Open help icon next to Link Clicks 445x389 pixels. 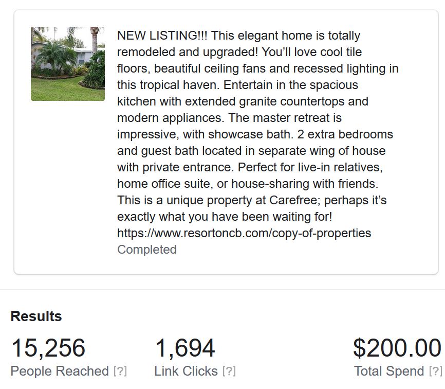[229, 371]
